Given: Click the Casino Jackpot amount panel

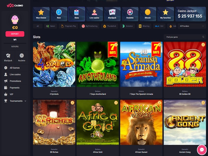Looking at the screenshot, I should tap(191, 14).
